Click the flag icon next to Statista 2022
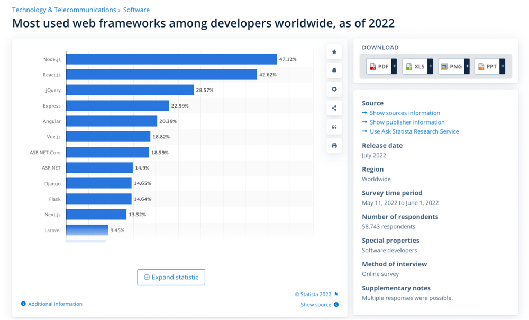This screenshot has width=529, height=320. point(336,295)
